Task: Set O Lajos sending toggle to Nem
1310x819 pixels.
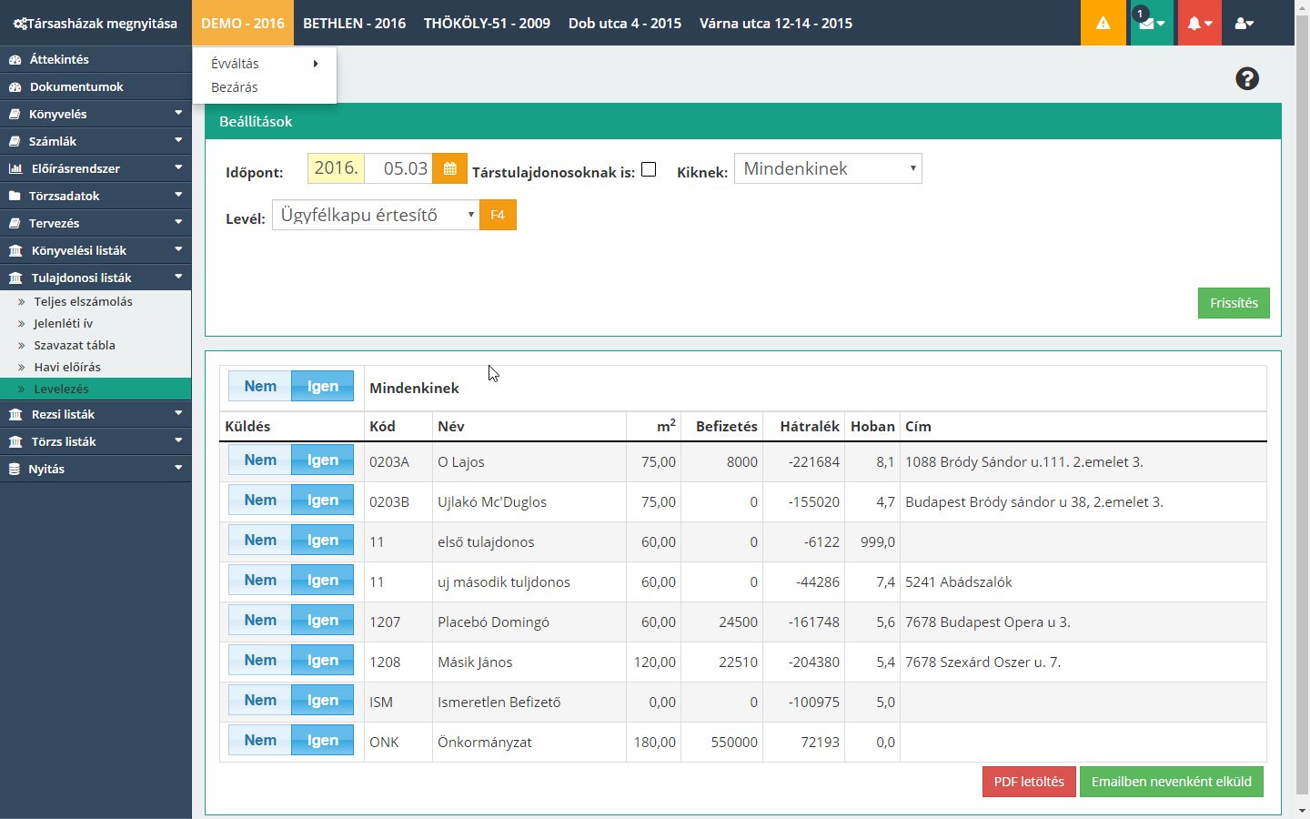Action: 260,460
